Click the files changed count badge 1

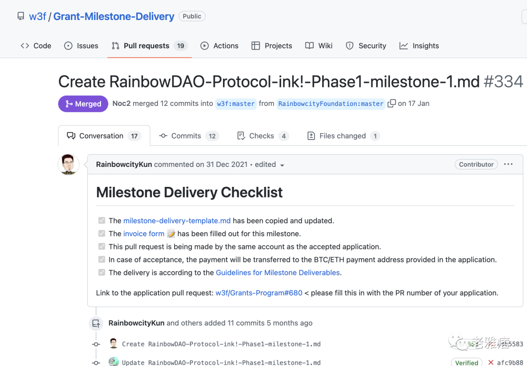pyautogui.click(x=375, y=136)
